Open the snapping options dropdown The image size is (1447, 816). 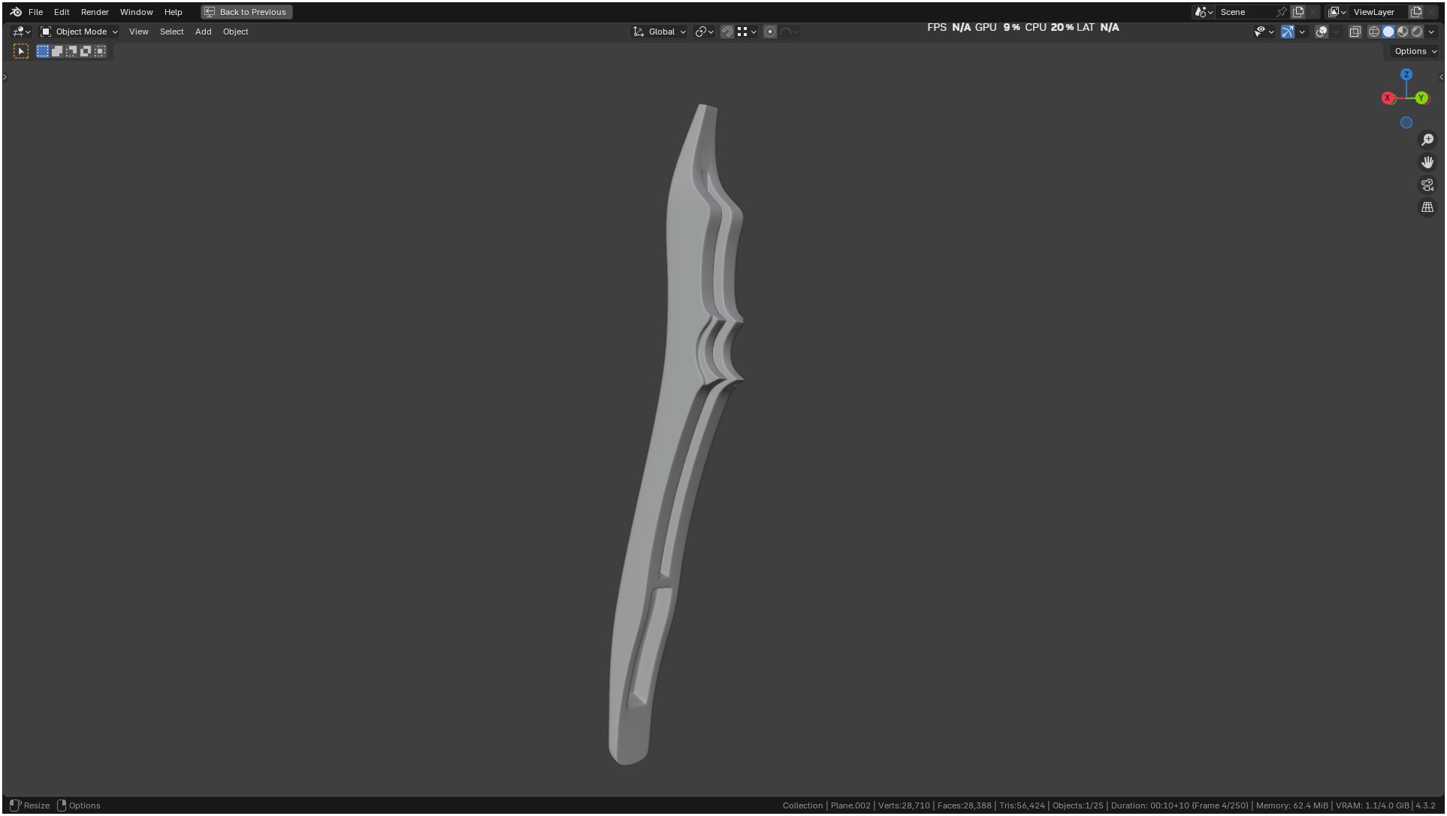tap(747, 32)
